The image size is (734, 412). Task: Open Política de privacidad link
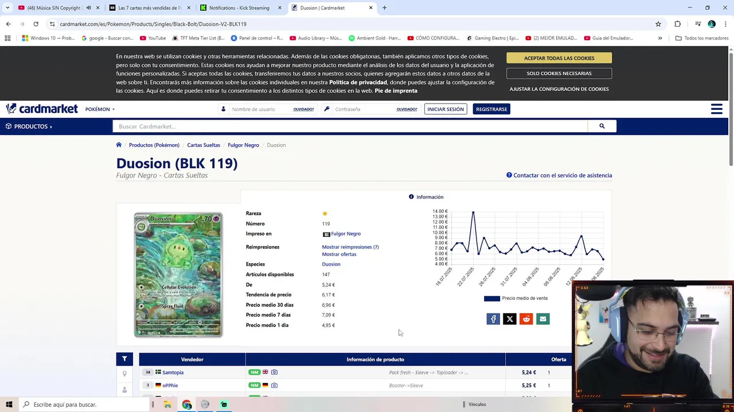(358, 82)
